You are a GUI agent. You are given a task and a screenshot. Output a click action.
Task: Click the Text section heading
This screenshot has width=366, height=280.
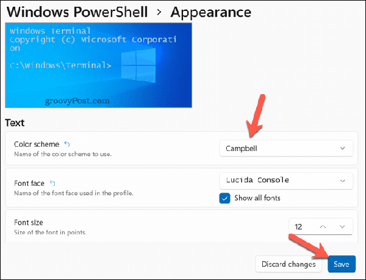pos(15,123)
